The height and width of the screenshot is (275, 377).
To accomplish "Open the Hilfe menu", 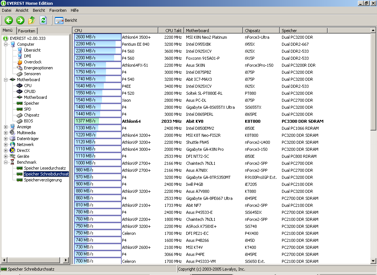I will coord(74,10).
